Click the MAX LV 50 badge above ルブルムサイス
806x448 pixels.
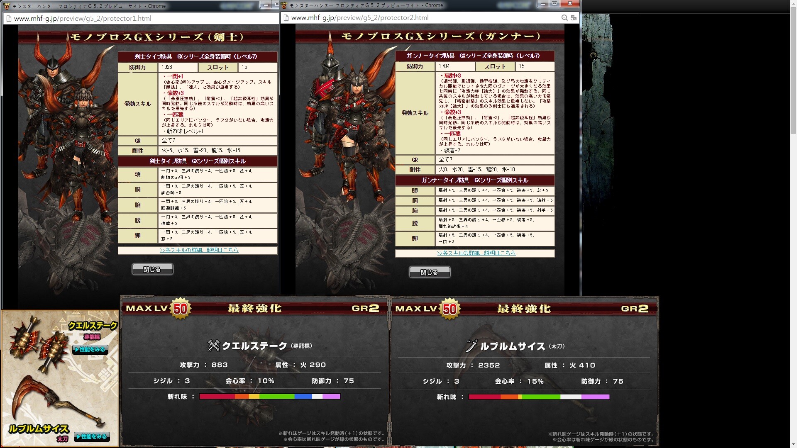click(449, 309)
